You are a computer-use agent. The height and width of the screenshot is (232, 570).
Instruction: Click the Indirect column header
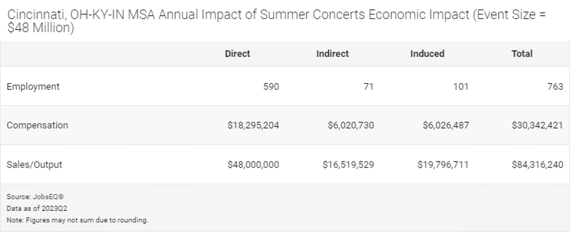point(332,53)
